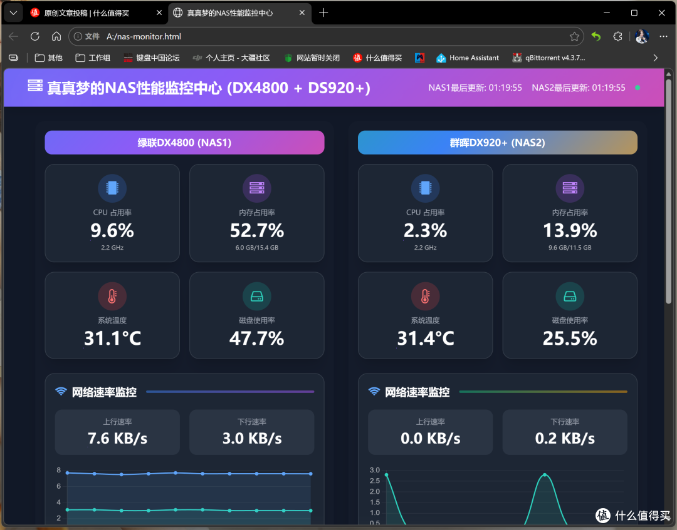Click NAS1 memory server icon
The width and height of the screenshot is (677, 530).
(257, 188)
